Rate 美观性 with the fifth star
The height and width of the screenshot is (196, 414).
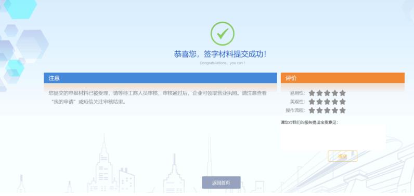point(342,102)
